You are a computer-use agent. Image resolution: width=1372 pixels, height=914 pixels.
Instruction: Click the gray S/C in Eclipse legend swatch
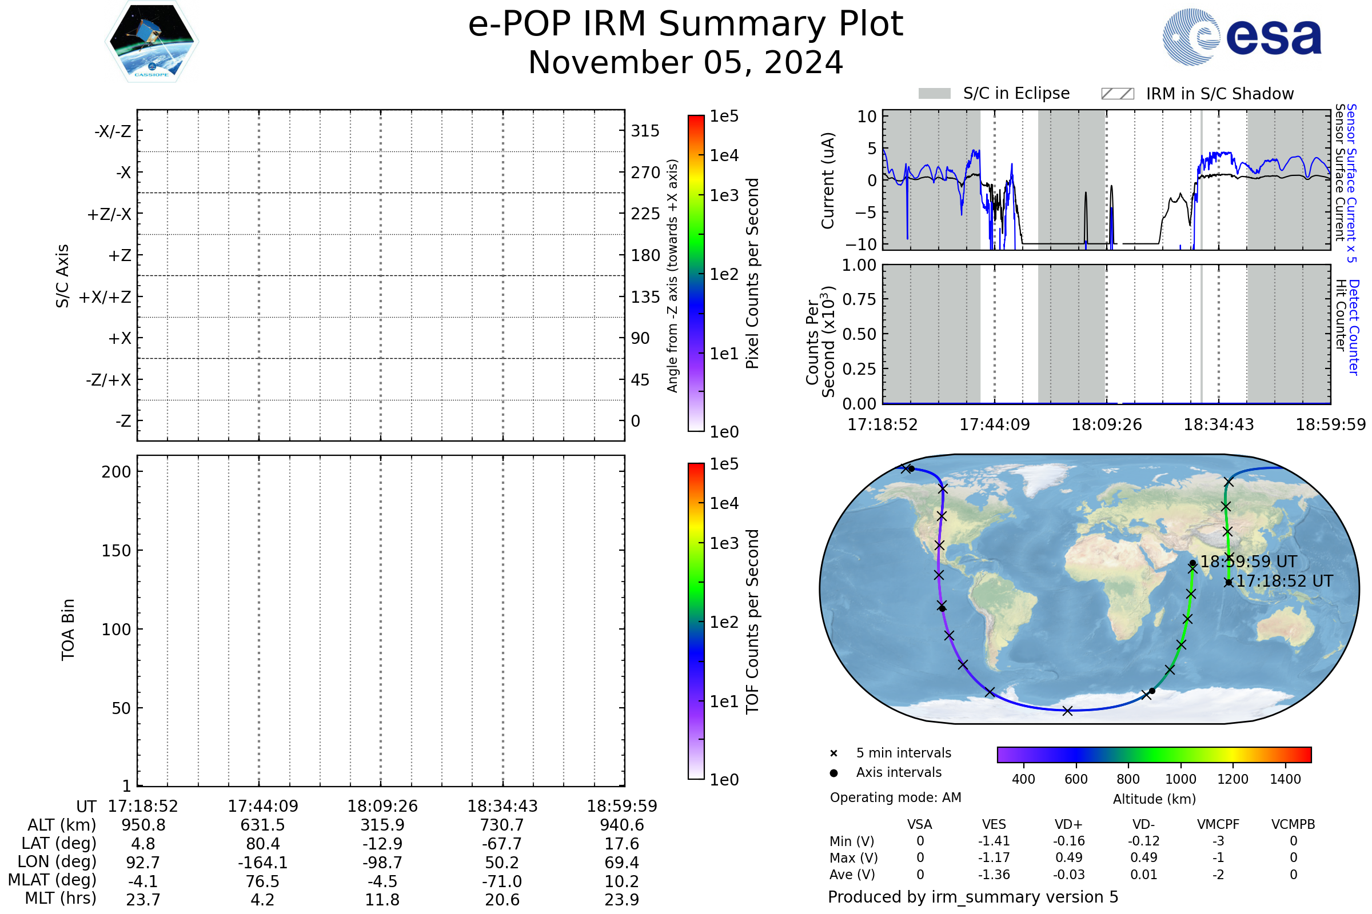934,94
